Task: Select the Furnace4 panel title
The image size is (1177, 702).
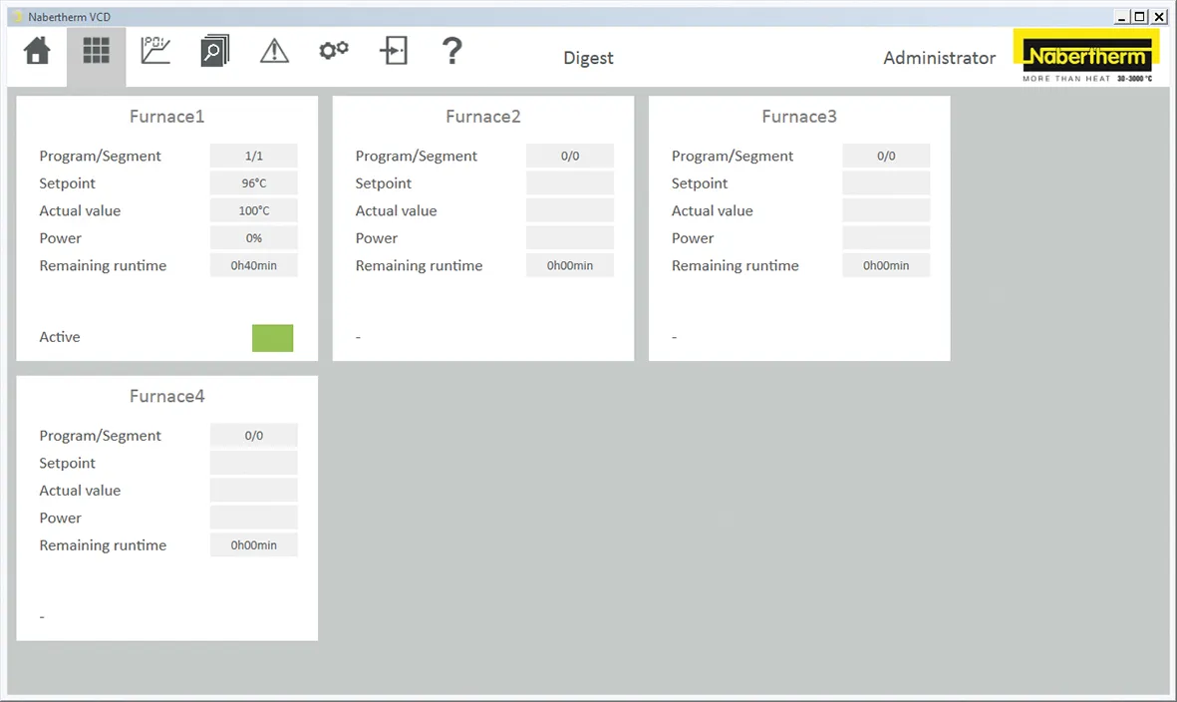Action: pos(166,396)
